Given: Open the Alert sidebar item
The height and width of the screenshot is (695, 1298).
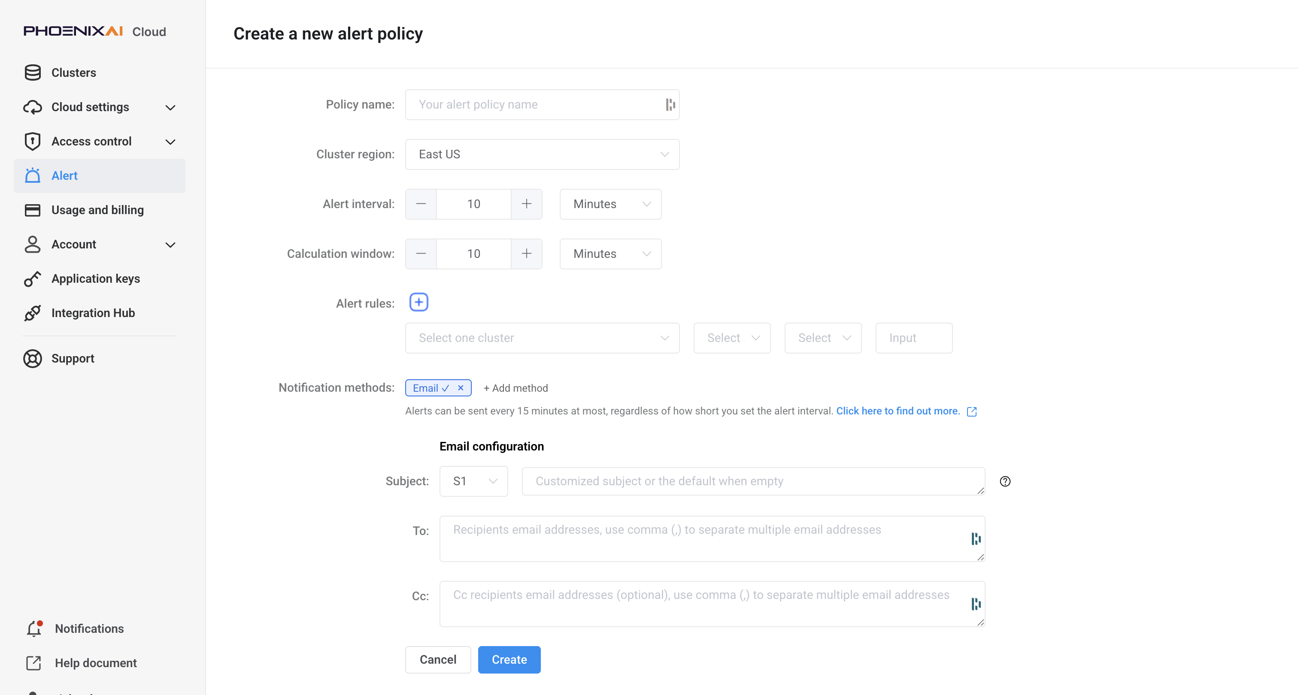Looking at the screenshot, I should pos(100,175).
